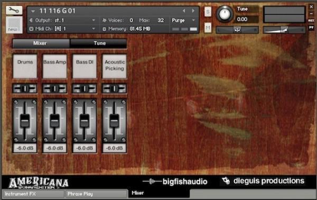The height and width of the screenshot is (200, 317).
Task: Adjust the Bass Amp pan slider
Action: (x=54, y=88)
